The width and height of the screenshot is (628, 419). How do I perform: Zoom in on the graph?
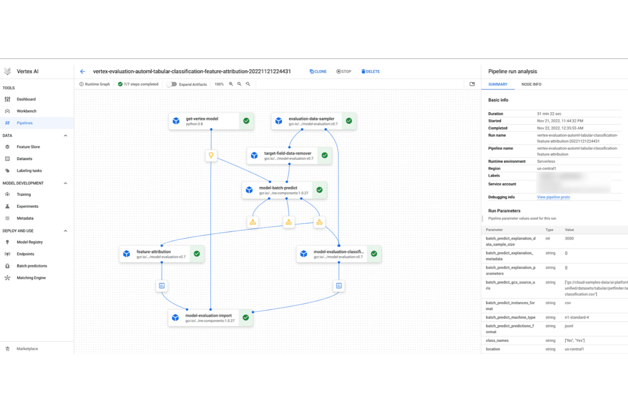coord(231,84)
